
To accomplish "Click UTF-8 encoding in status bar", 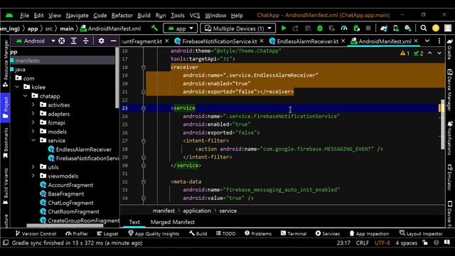I will point(382,242).
